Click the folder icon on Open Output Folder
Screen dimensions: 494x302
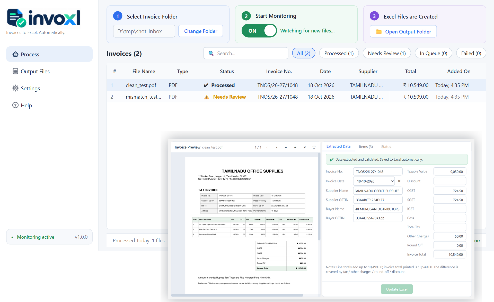click(x=379, y=32)
